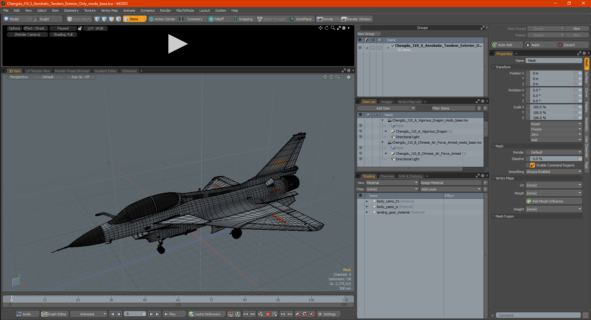The image size is (591, 320).
Task: Go to last frame in transport
Action: (x=158, y=314)
